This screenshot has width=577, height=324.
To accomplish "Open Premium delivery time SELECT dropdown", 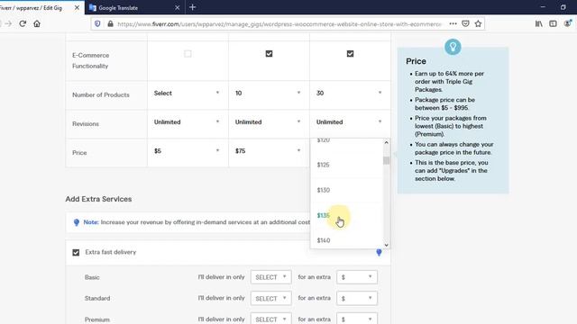I will [x=270, y=319].
